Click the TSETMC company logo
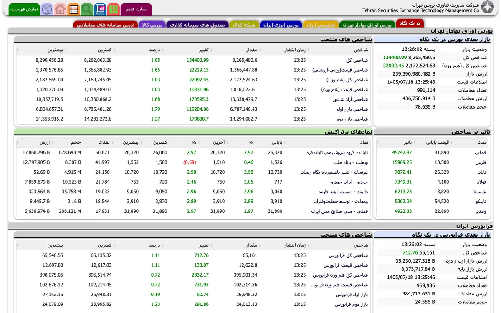The width and height of the screenshot is (501, 313). coord(487,8)
